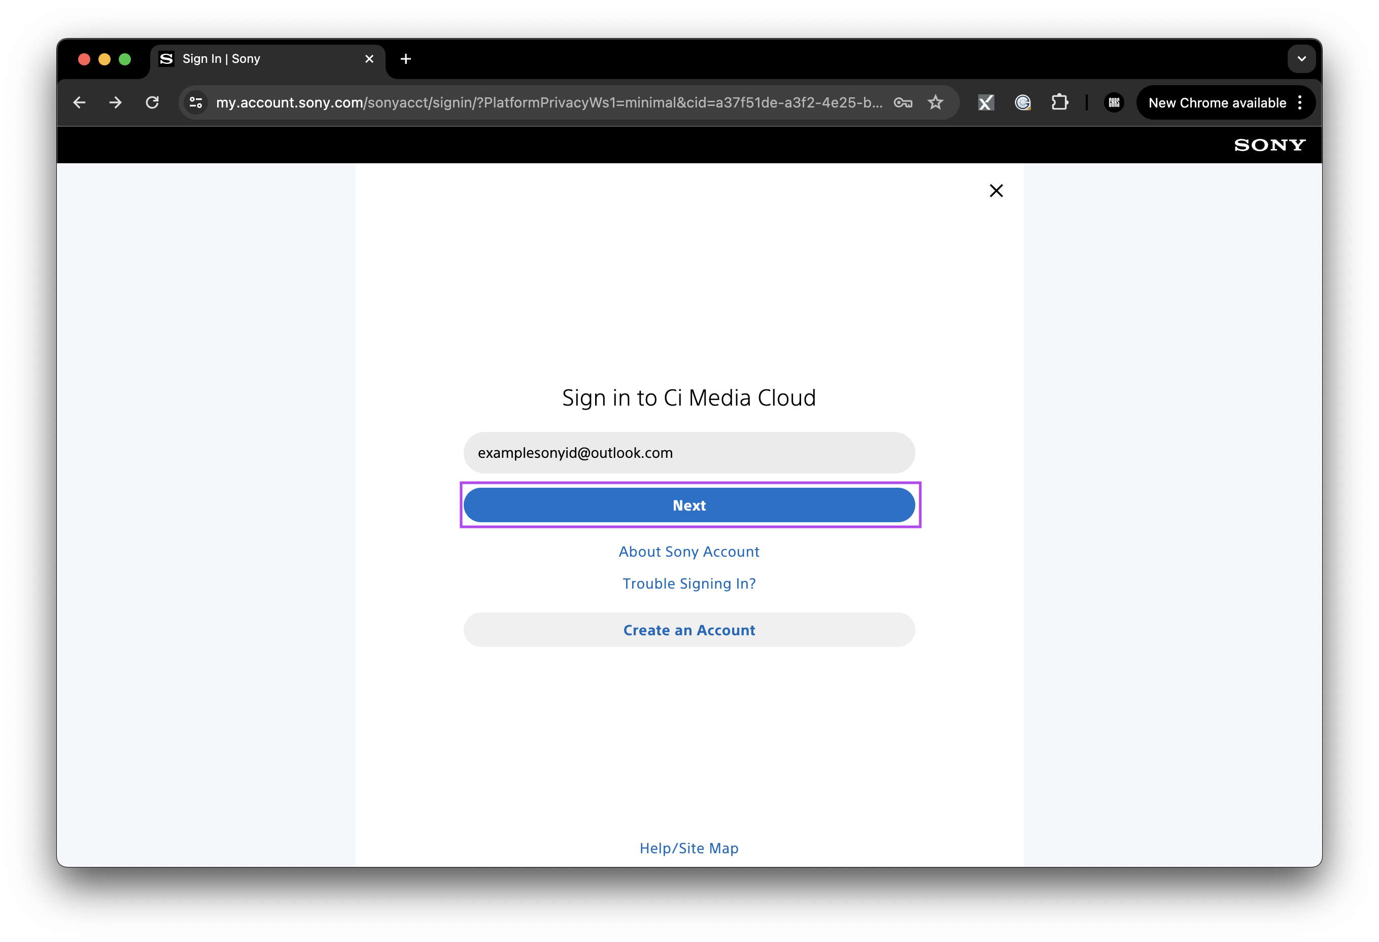
Task: Click the forward navigation arrow
Action: point(115,102)
